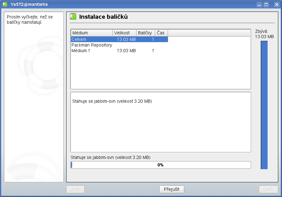Click the Čas column header

(161, 33)
